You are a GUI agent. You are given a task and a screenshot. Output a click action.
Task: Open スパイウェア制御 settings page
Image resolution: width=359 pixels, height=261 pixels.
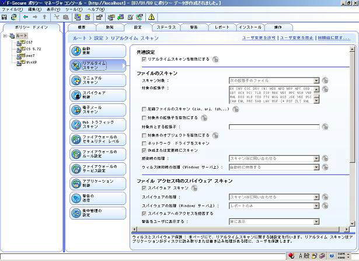coord(97,95)
